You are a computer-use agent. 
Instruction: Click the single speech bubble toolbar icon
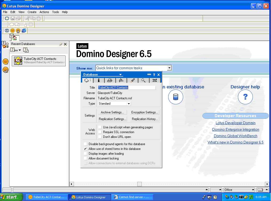[x=12, y=25]
